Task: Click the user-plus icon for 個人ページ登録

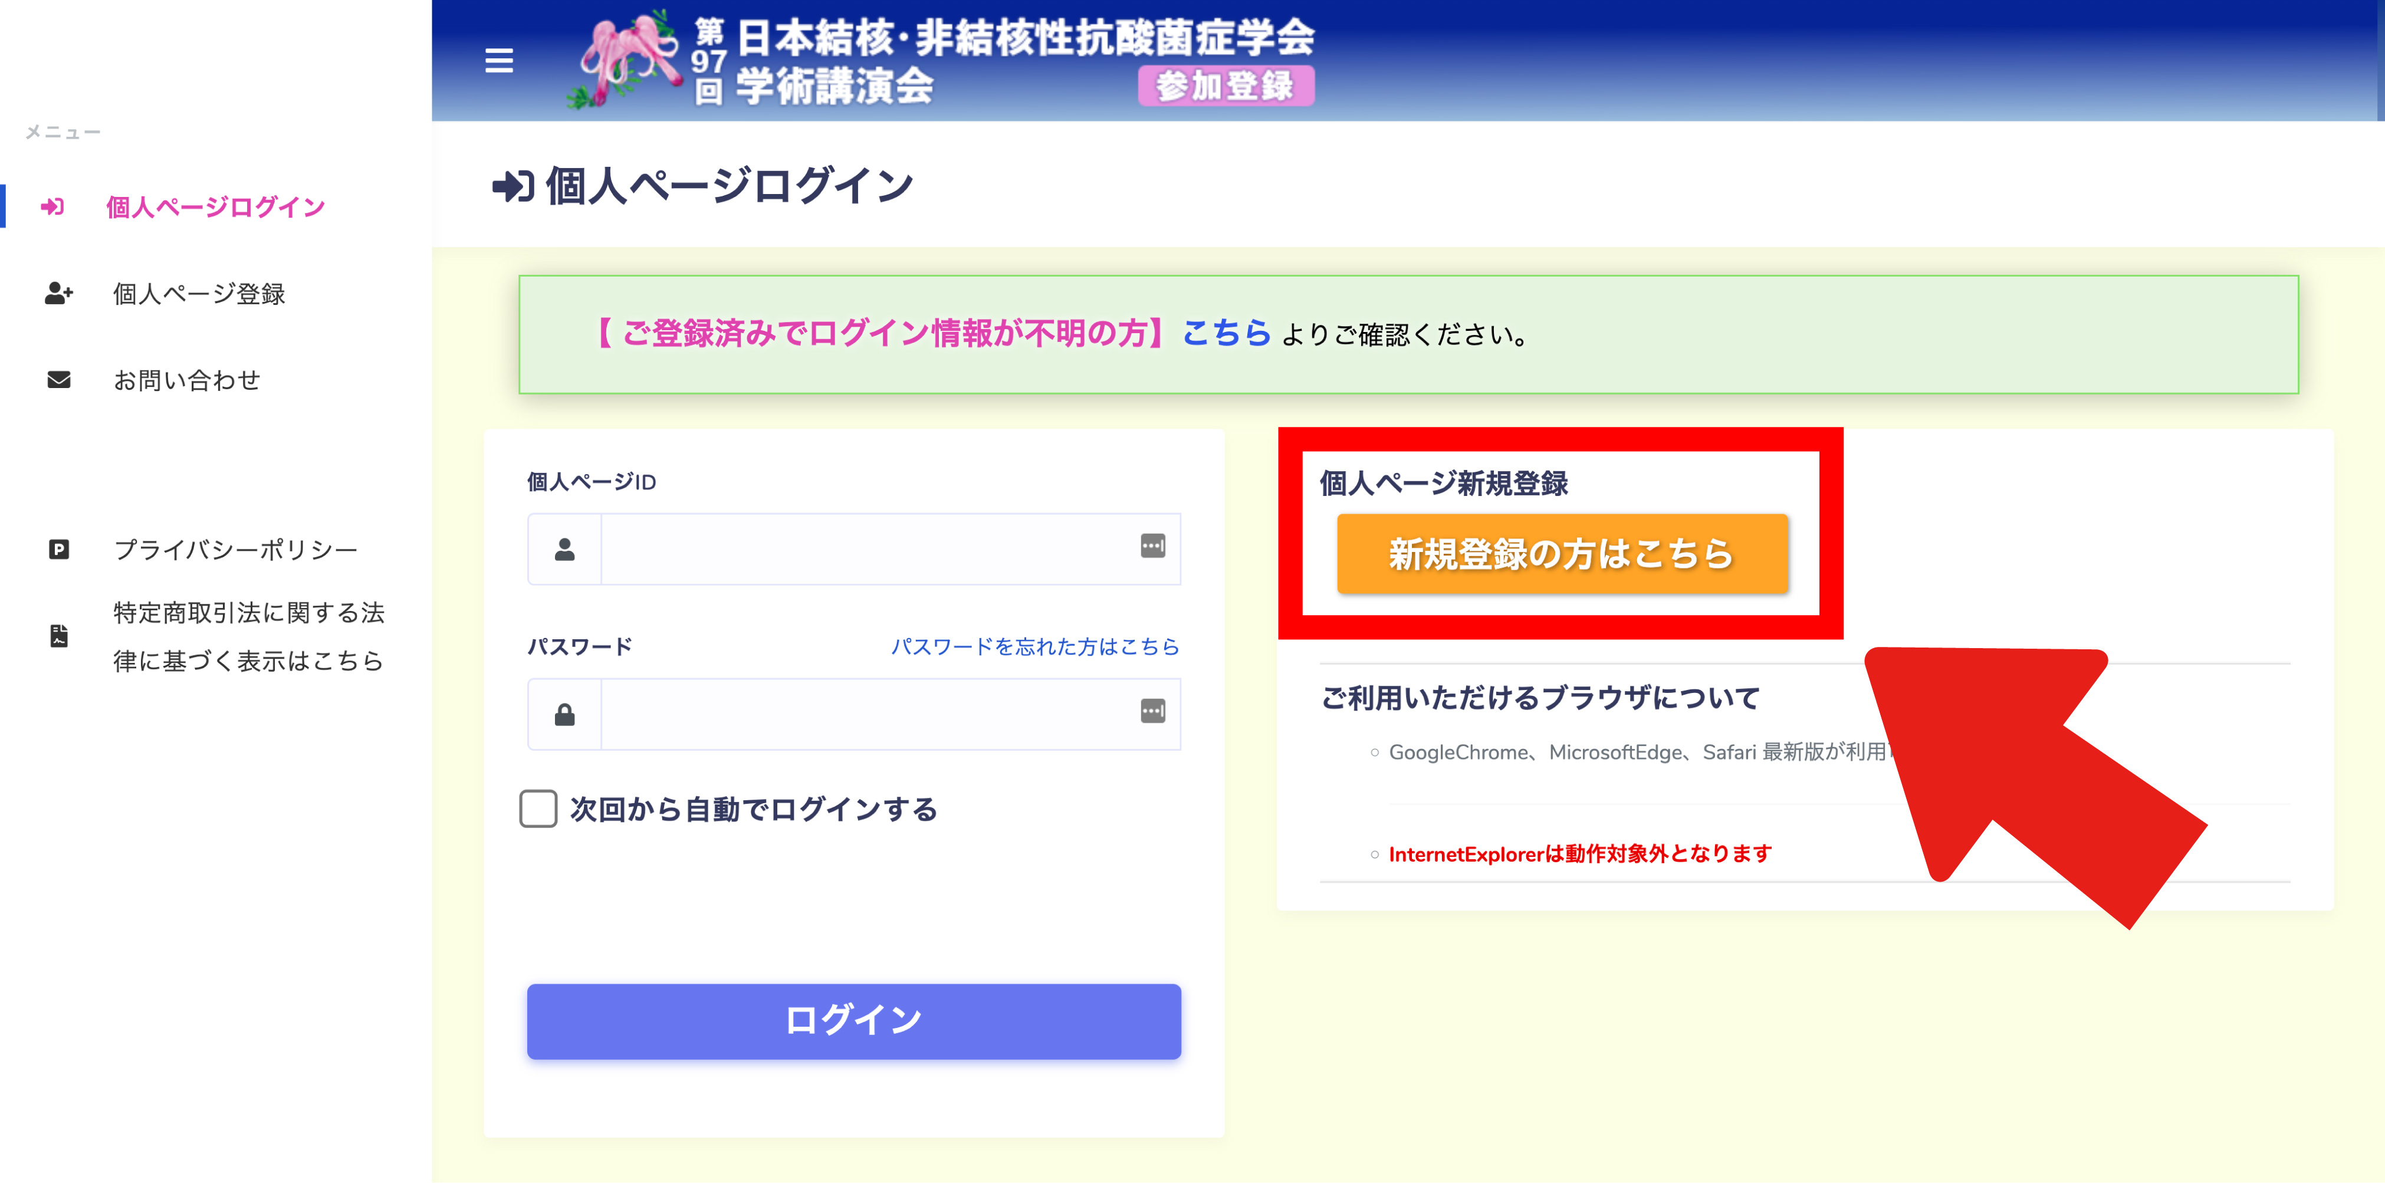Action: (x=58, y=294)
